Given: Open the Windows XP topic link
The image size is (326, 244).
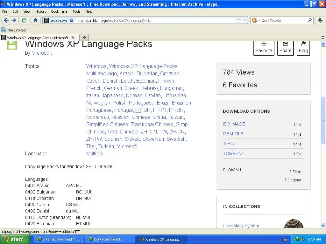Looking at the screenshot, I should [123, 66].
